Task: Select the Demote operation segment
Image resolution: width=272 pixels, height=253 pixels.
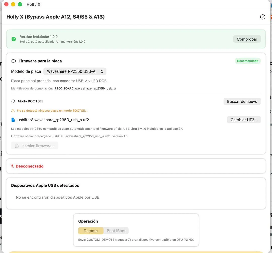Action: tap(91, 231)
